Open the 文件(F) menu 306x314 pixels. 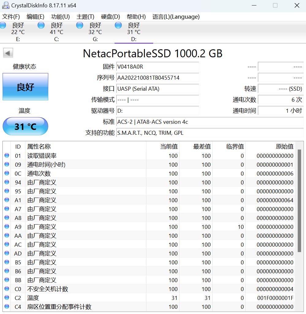point(11,17)
